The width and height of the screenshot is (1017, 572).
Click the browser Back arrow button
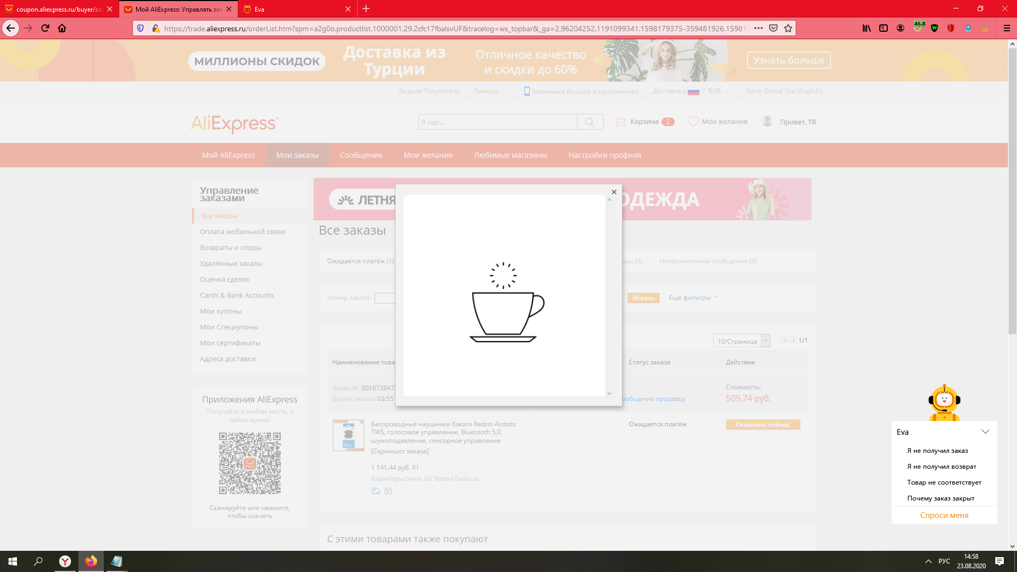[x=11, y=28]
